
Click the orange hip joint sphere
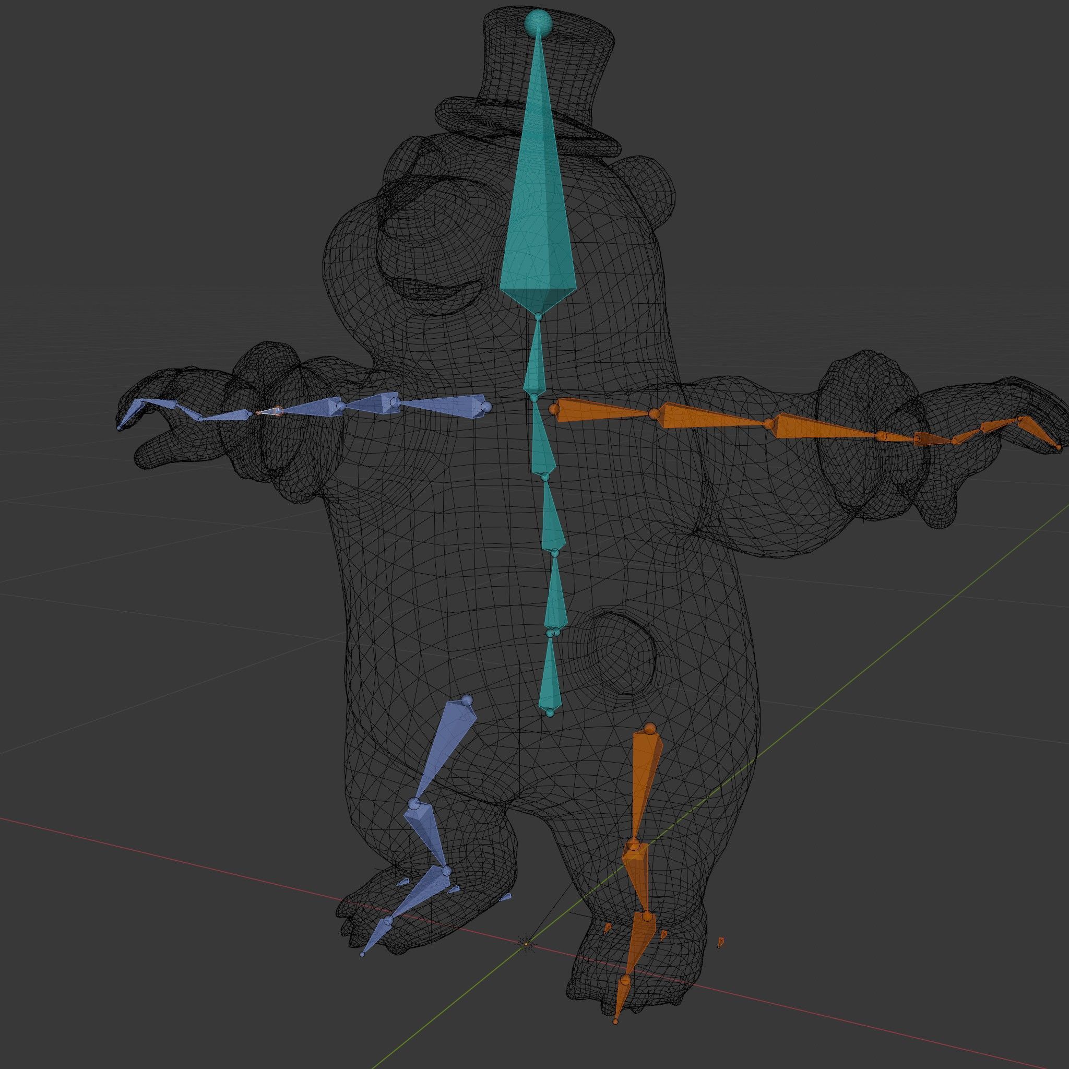[650, 728]
